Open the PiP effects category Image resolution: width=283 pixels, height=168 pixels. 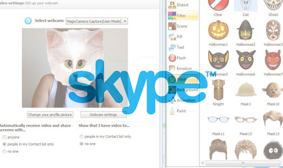[x=183, y=37]
